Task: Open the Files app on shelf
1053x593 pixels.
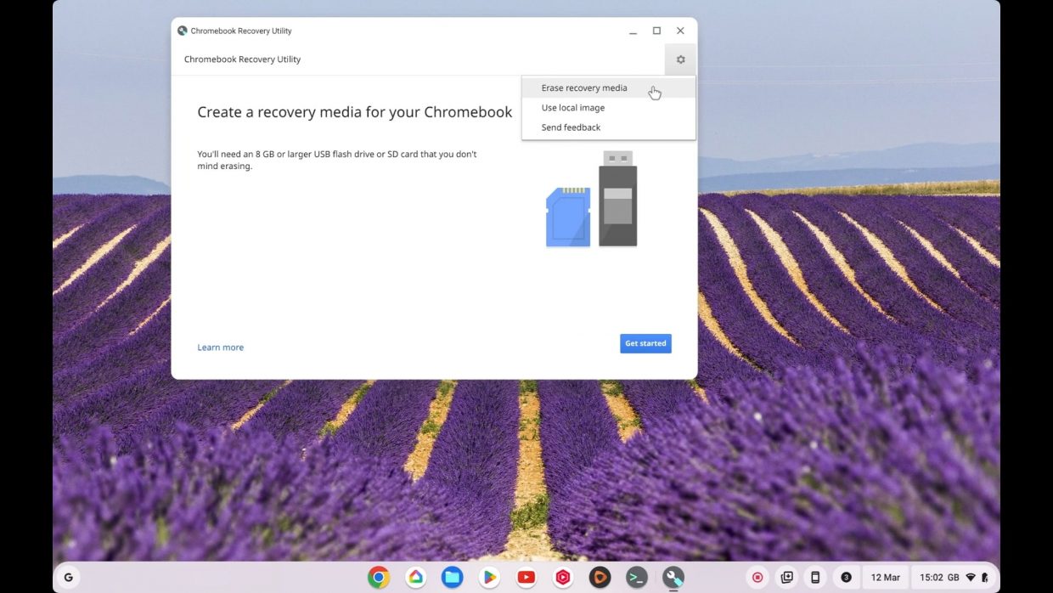Action: pos(452,578)
